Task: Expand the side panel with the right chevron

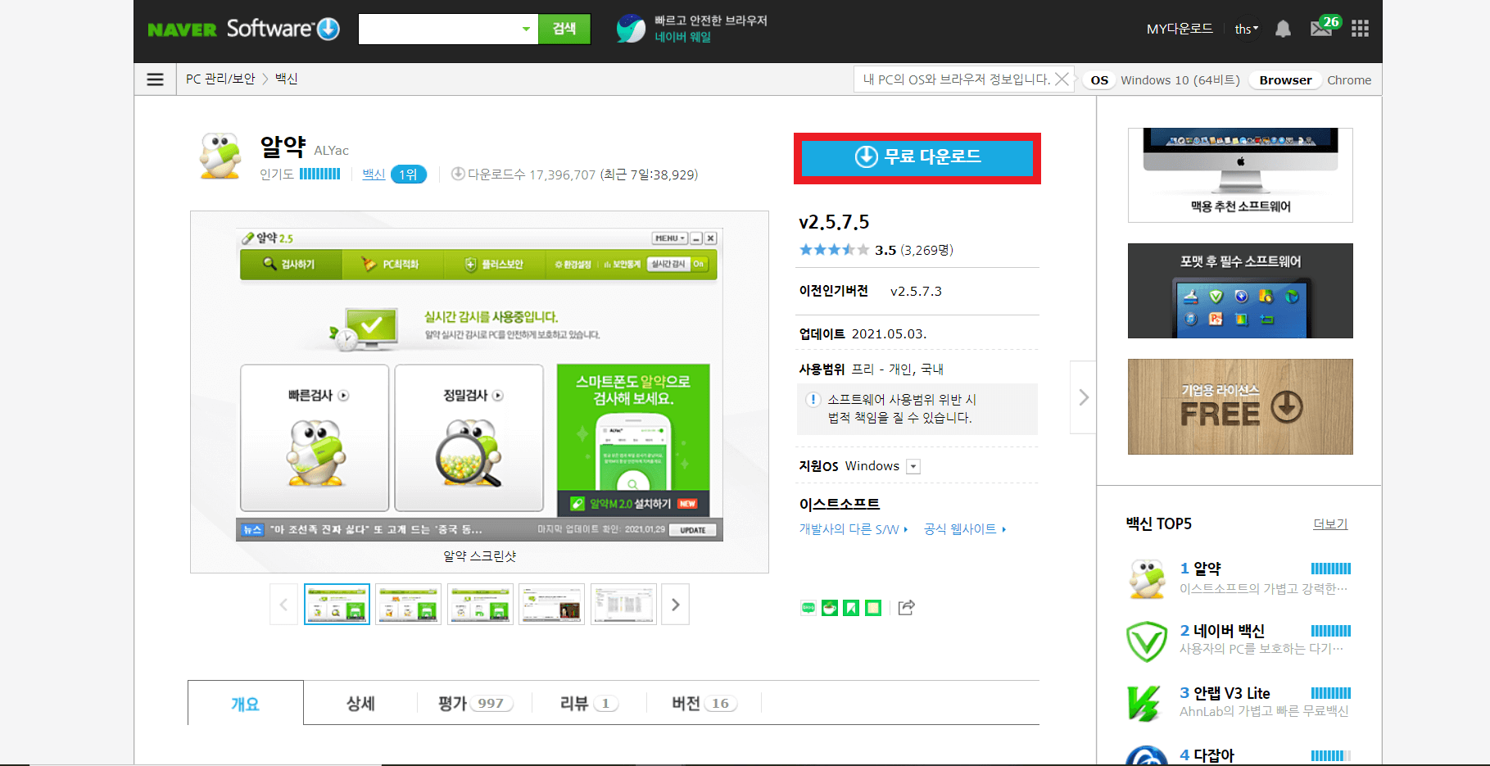Action: tap(1083, 397)
